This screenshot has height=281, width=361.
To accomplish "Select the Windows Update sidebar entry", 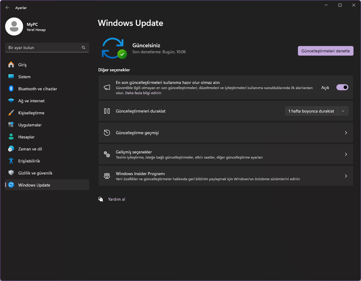I will (47, 185).
